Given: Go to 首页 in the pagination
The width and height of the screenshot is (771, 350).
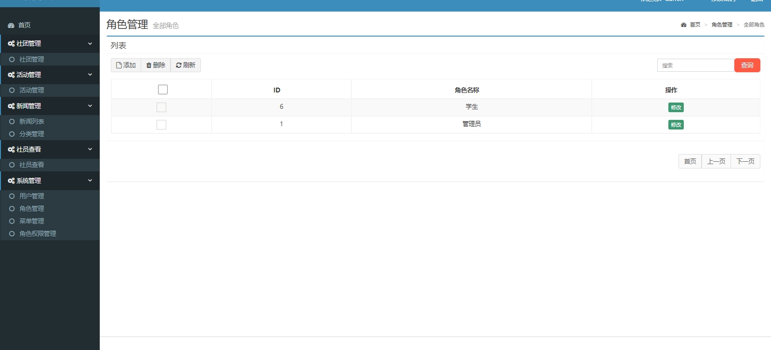Looking at the screenshot, I should pos(690,161).
